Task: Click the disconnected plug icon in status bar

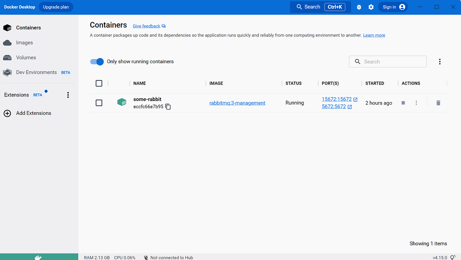Action: point(146,258)
